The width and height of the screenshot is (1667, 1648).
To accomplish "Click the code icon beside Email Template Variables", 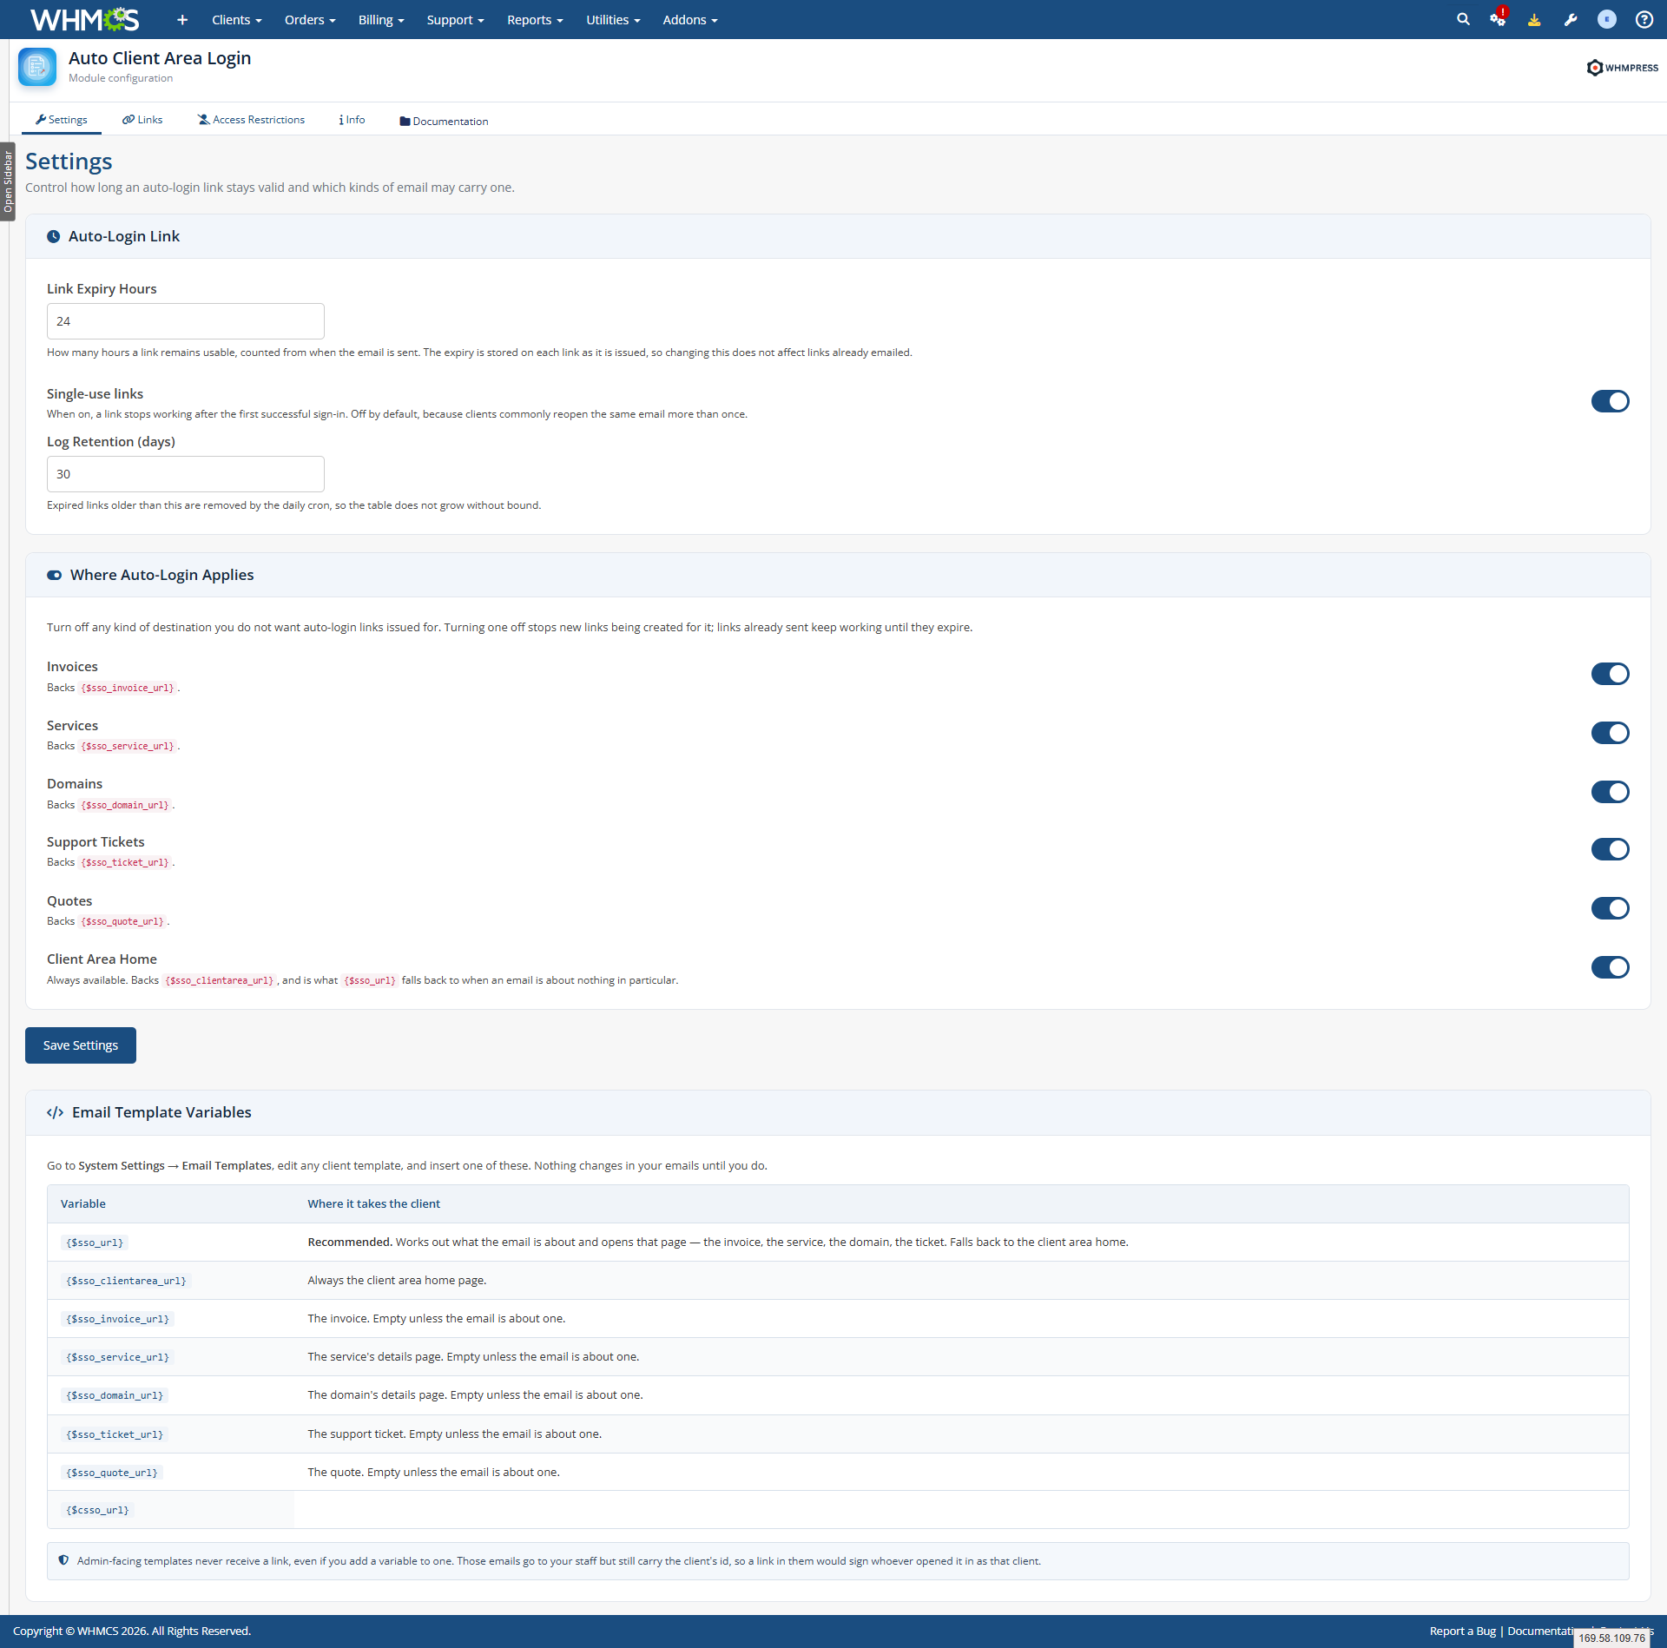I will coord(55,1112).
